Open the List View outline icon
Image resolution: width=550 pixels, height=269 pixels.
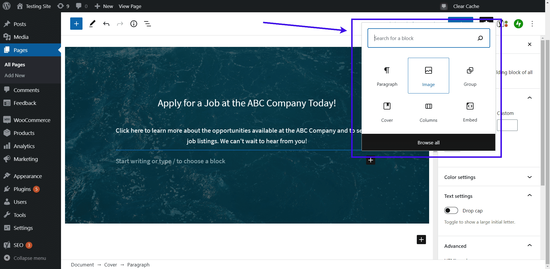(x=148, y=24)
